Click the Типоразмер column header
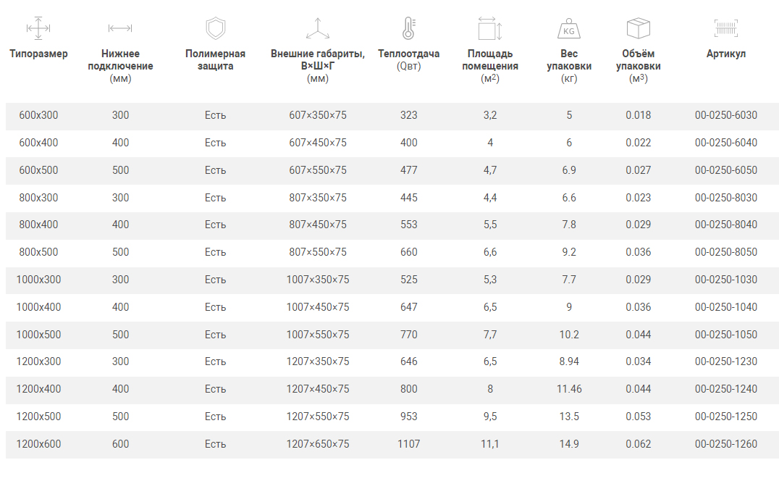This screenshot has height=481, width=779. pos(38,54)
